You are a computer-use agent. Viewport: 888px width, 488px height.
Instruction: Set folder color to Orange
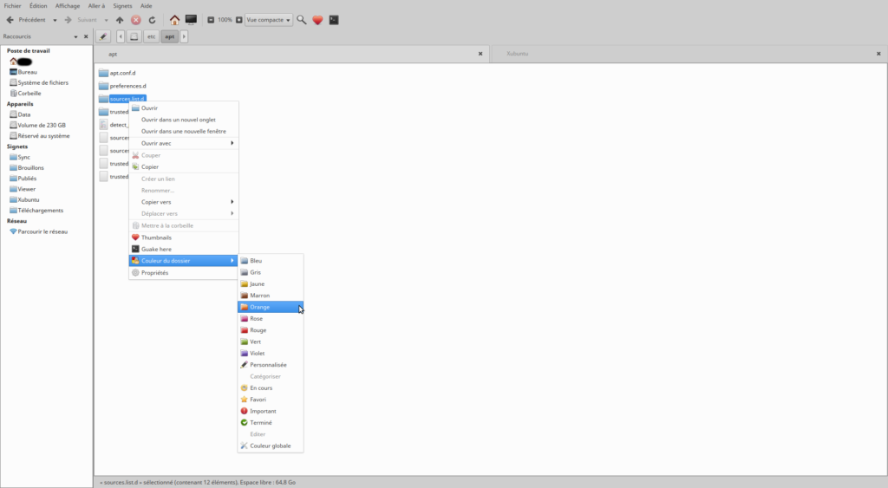[x=271, y=308]
